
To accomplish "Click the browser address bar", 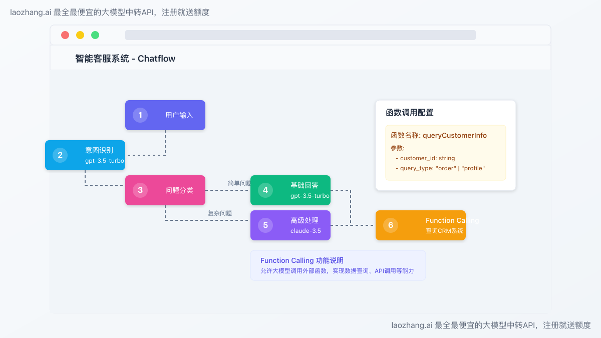I will [300, 35].
